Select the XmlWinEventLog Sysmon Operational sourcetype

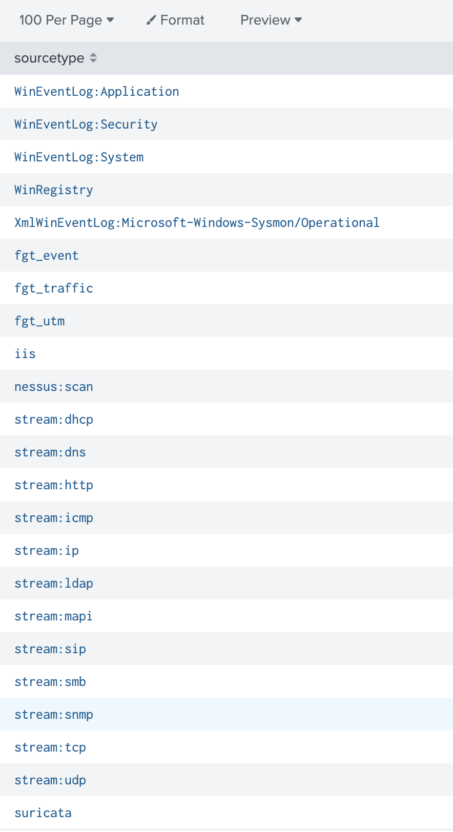(x=197, y=222)
